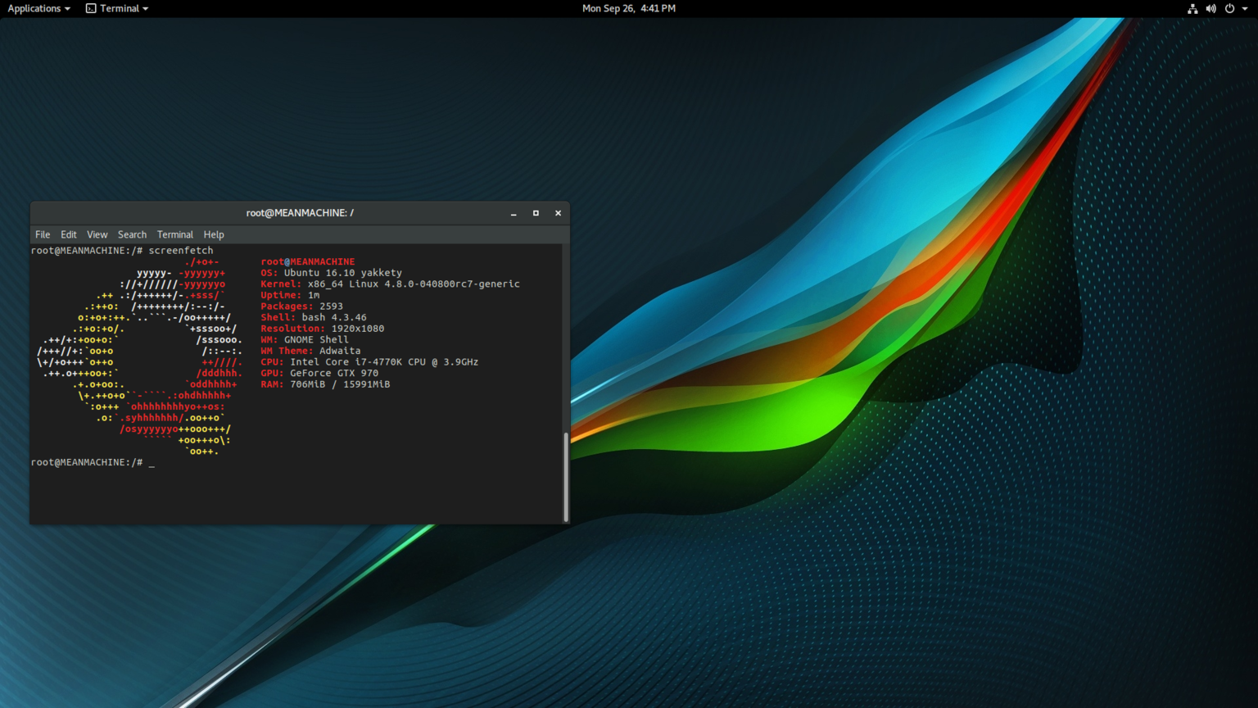Expand the system menu dropdown arrow

(x=1245, y=8)
